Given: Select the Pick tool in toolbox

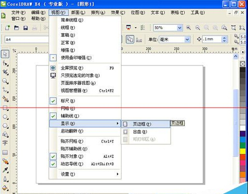Looking at the screenshot, I should click(x=5, y=54).
